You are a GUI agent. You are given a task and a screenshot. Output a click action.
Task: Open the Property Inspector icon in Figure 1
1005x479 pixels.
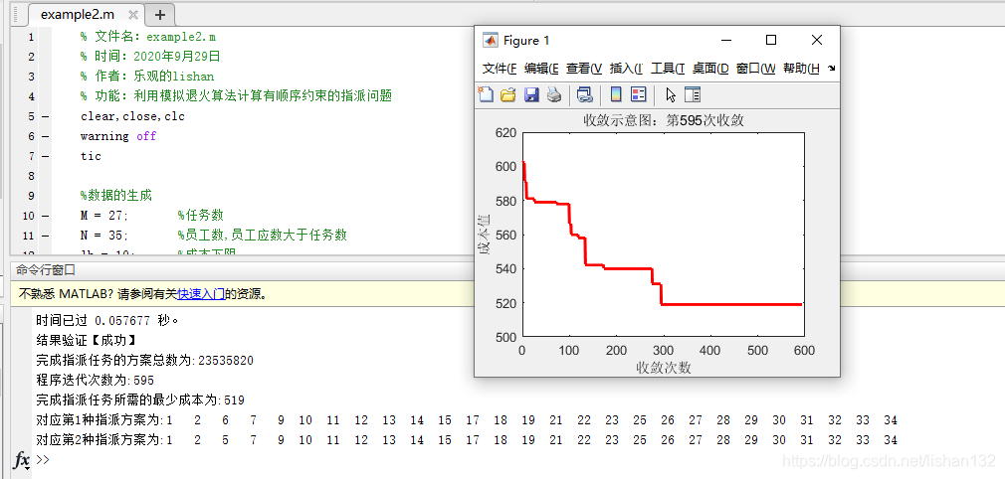click(693, 95)
